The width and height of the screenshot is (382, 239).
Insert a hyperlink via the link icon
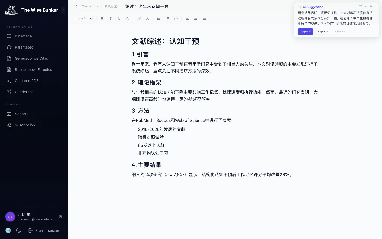click(139, 19)
